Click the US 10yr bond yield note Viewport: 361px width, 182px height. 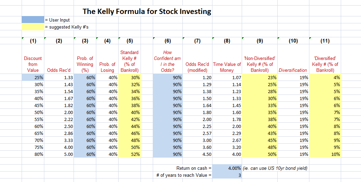pos(275,168)
